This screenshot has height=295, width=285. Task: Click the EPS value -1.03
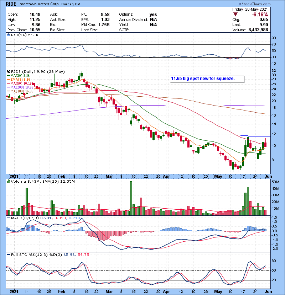click(x=104, y=20)
